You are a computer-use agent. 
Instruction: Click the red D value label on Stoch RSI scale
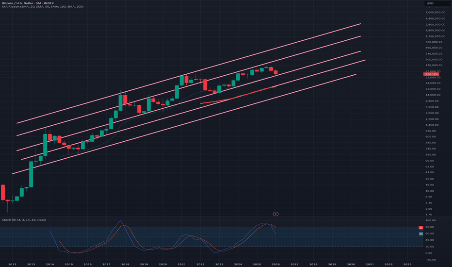click(421, 228)
